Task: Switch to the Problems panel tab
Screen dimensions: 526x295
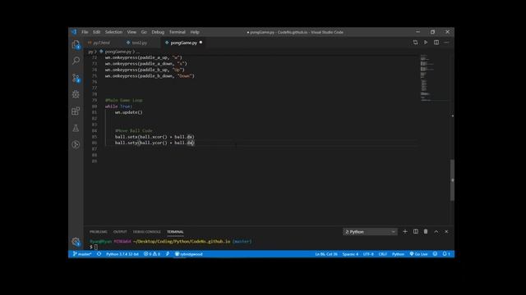Action: [99, 232]
